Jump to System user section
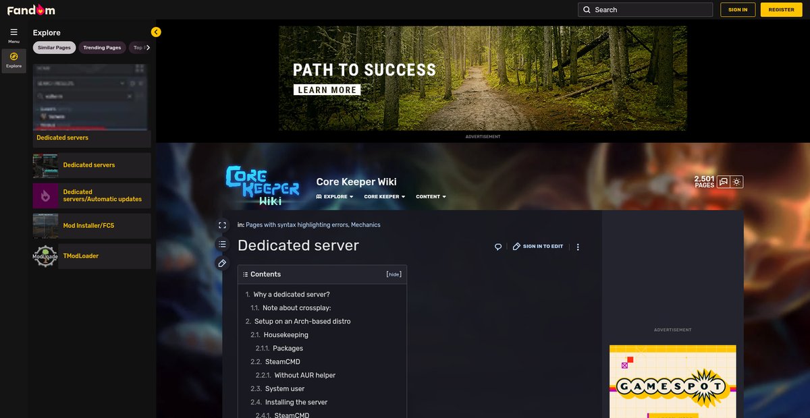This screenshot has width=810, height=418. point(285,389)
